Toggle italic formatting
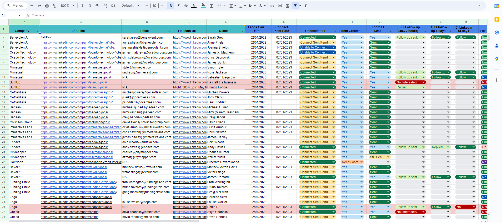 click(178, 6)
